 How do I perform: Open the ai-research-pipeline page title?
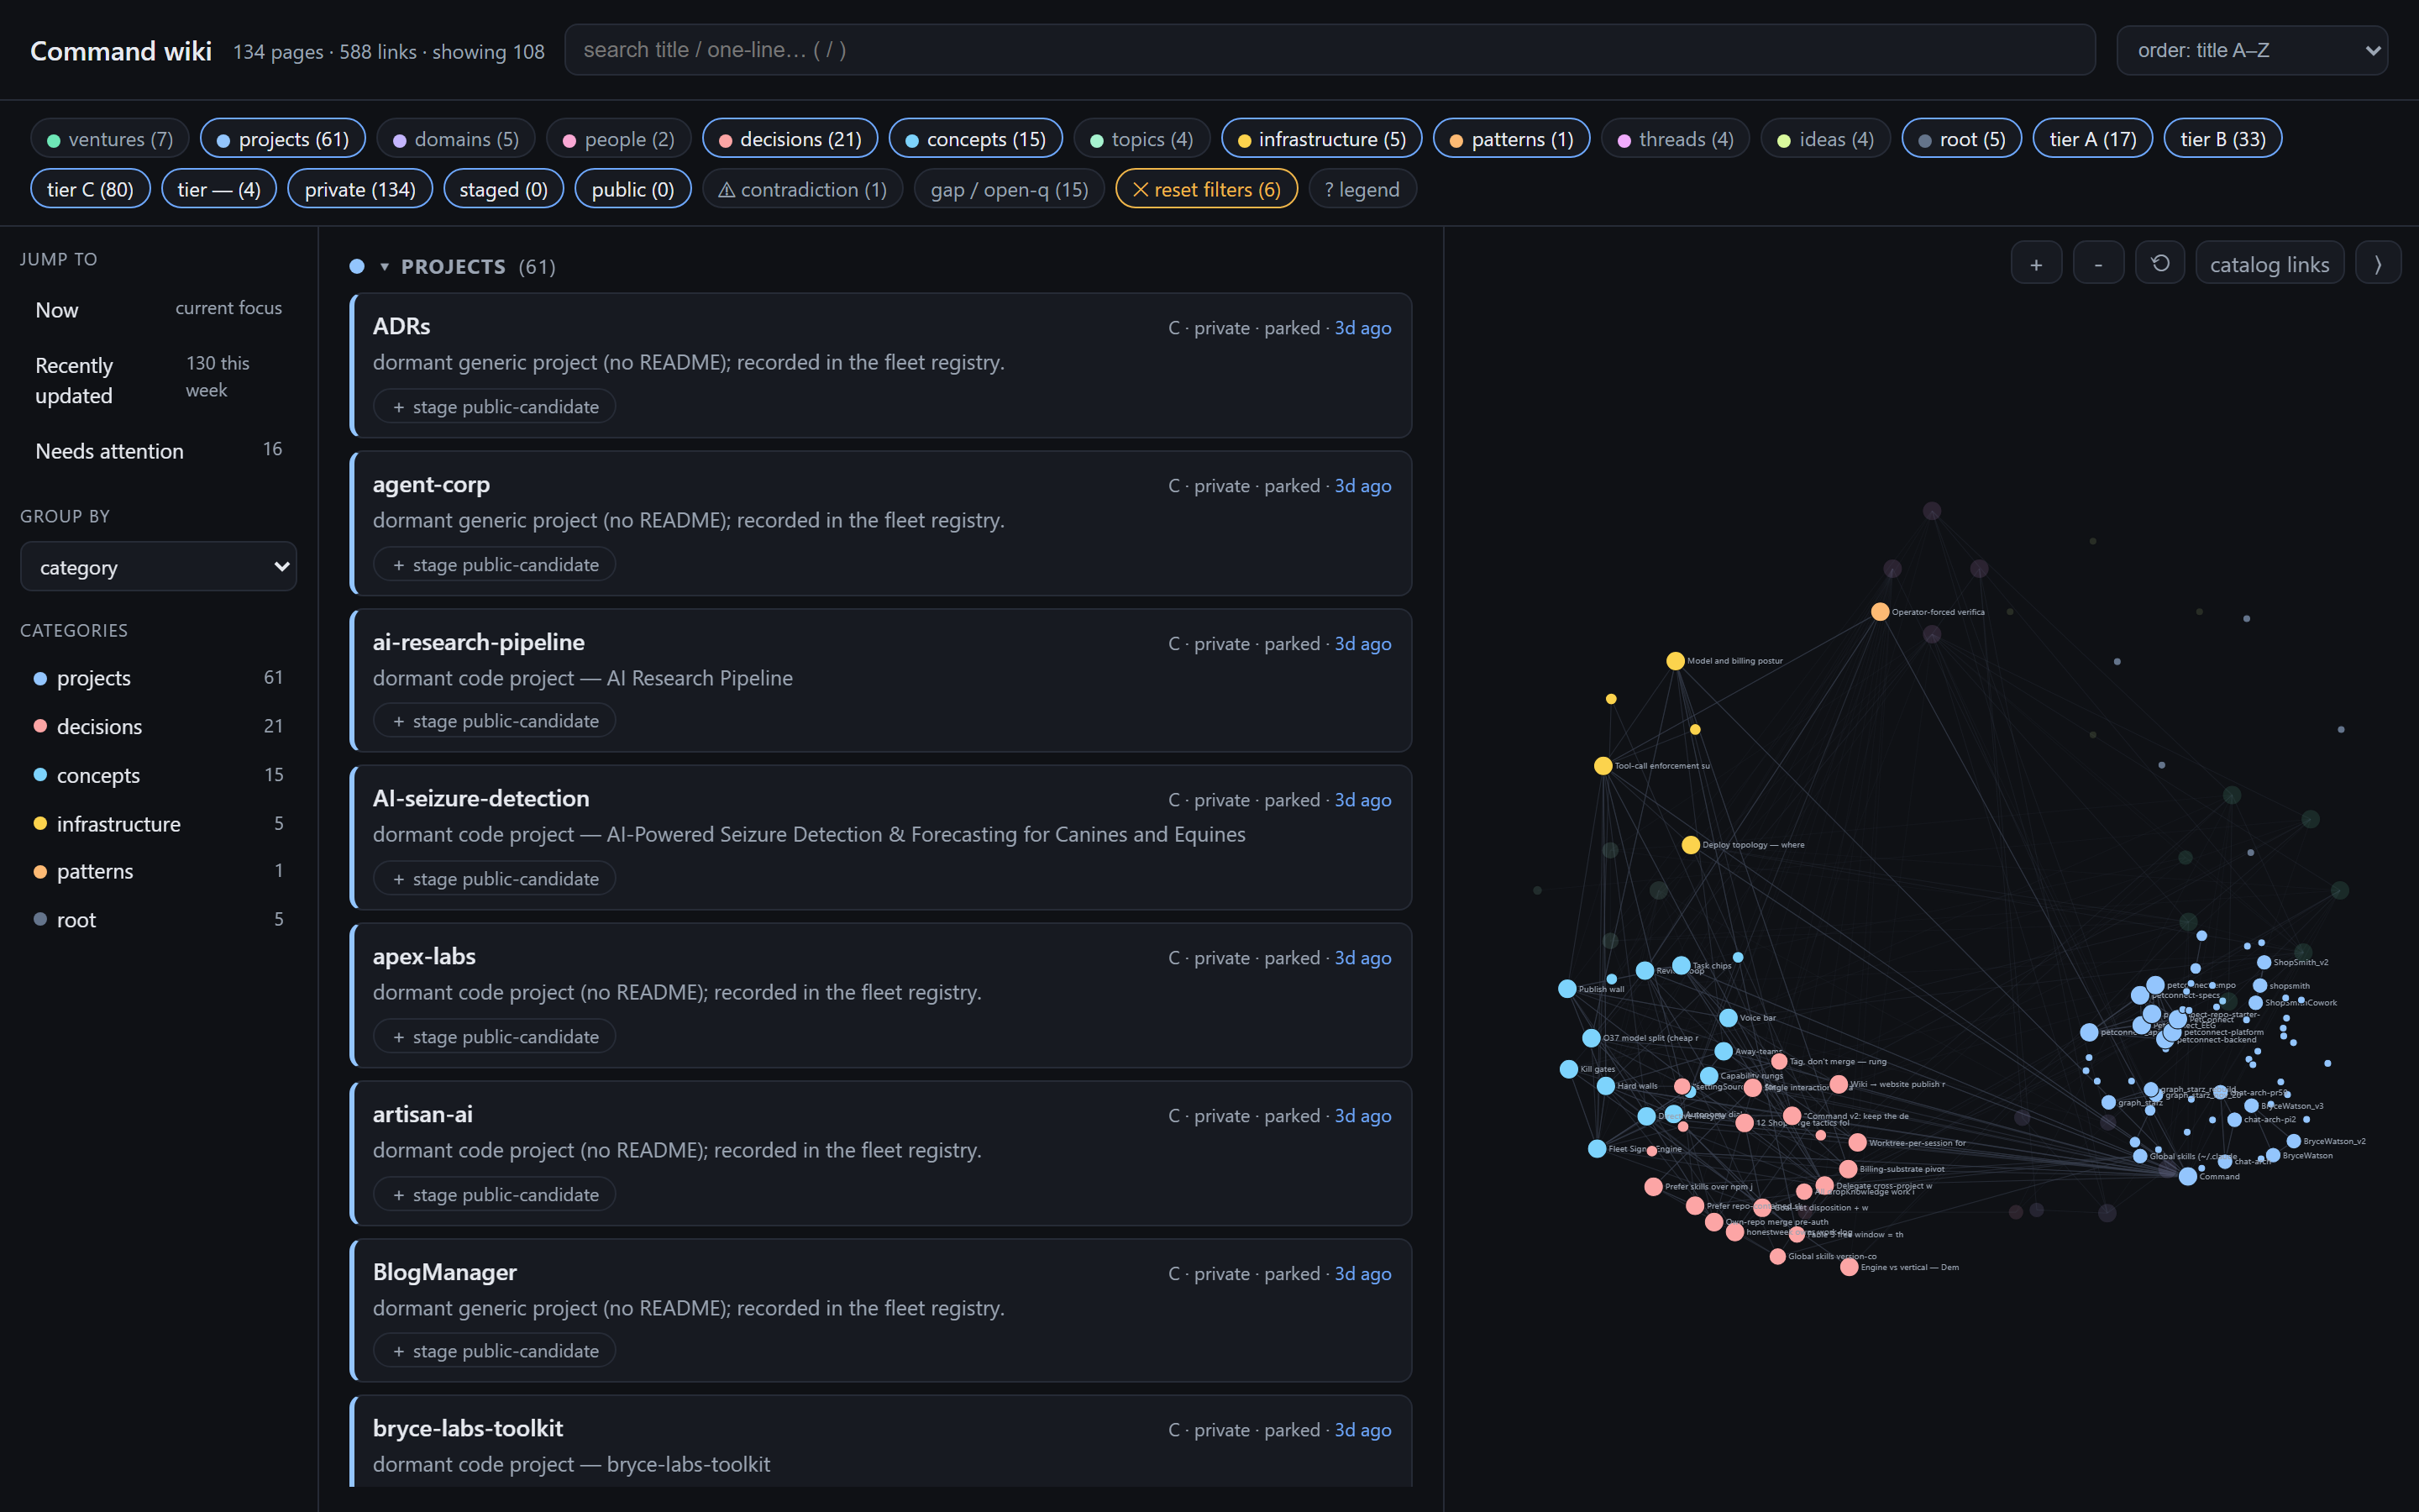pos(478,641)
